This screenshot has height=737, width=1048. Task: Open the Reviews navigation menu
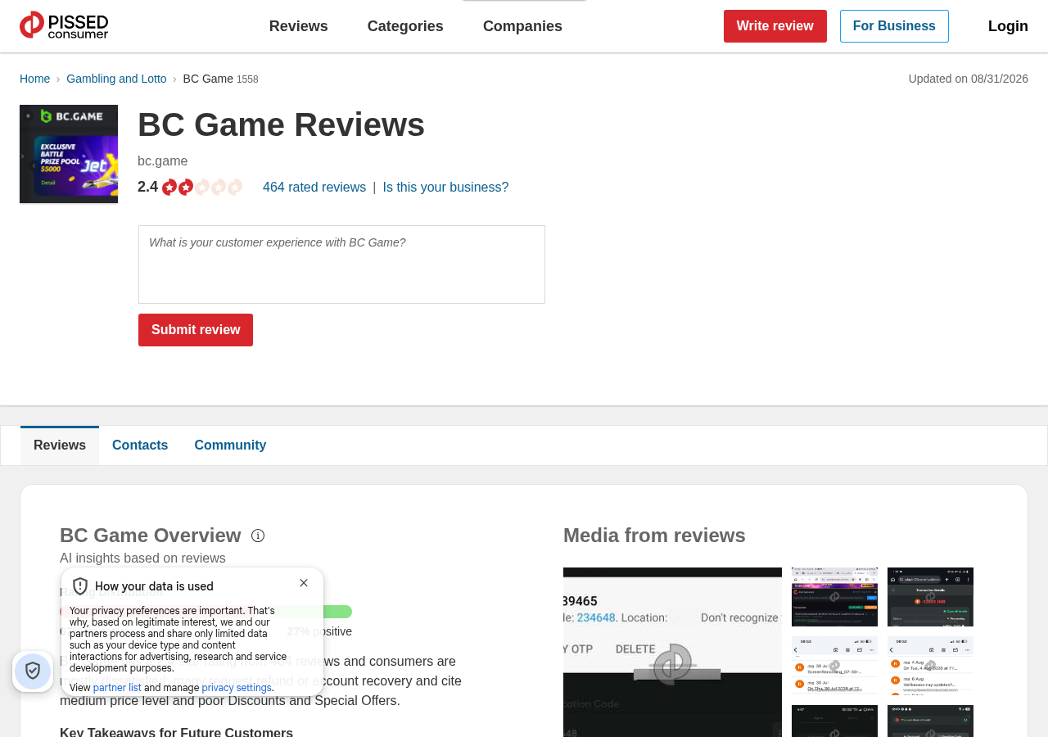click(299, 26)
